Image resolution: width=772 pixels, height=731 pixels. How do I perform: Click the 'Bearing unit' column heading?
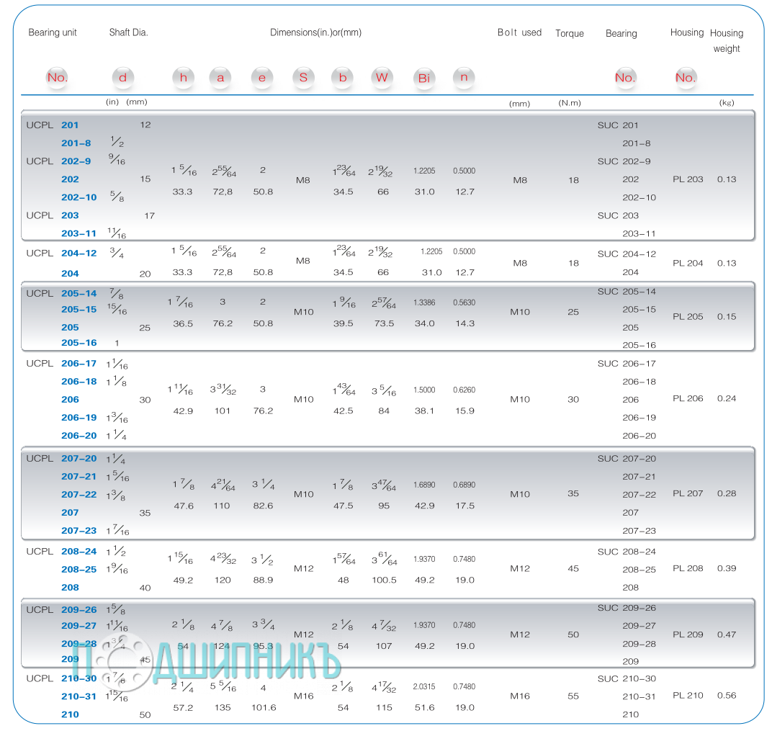[x=53, y=32]
